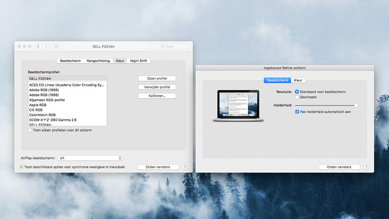Click the 'Verwijder profiel' button
Screen dimensions: 389x219
point(157,87)
